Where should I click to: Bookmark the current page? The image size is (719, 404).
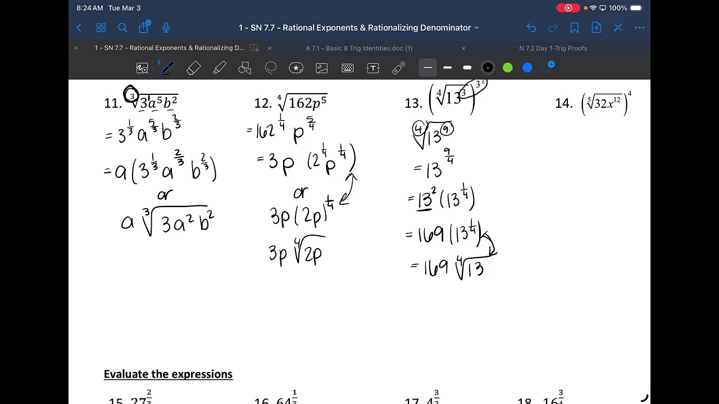pos(575,27)
